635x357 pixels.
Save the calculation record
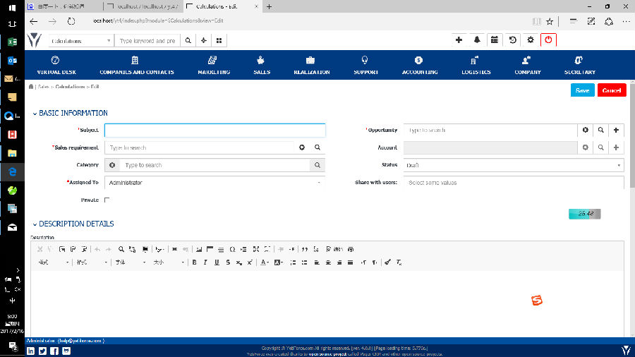coord(582,90)
